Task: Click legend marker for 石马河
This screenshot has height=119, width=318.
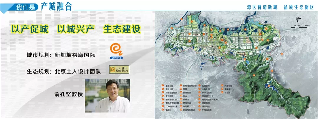Action: click(221, 92)
